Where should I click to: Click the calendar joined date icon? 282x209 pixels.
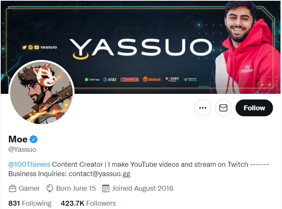tap(106, 188)
